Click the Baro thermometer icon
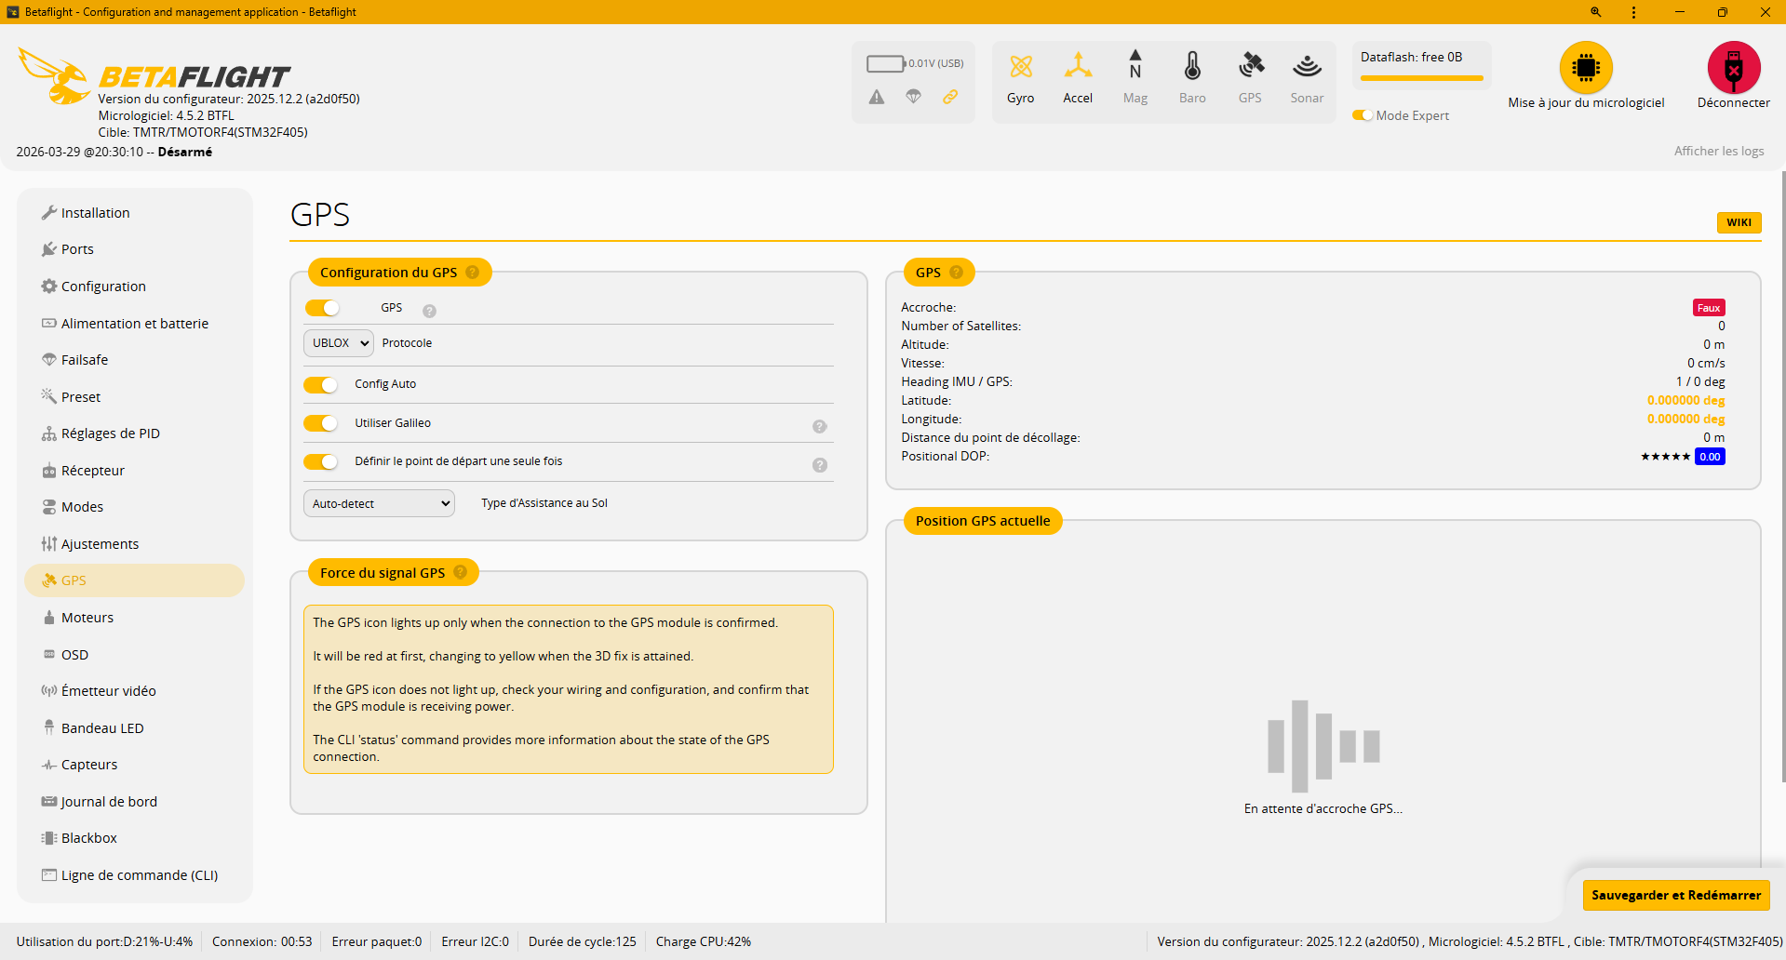1786x960 pixels. pyautogui.click(x=1192, y=67)
